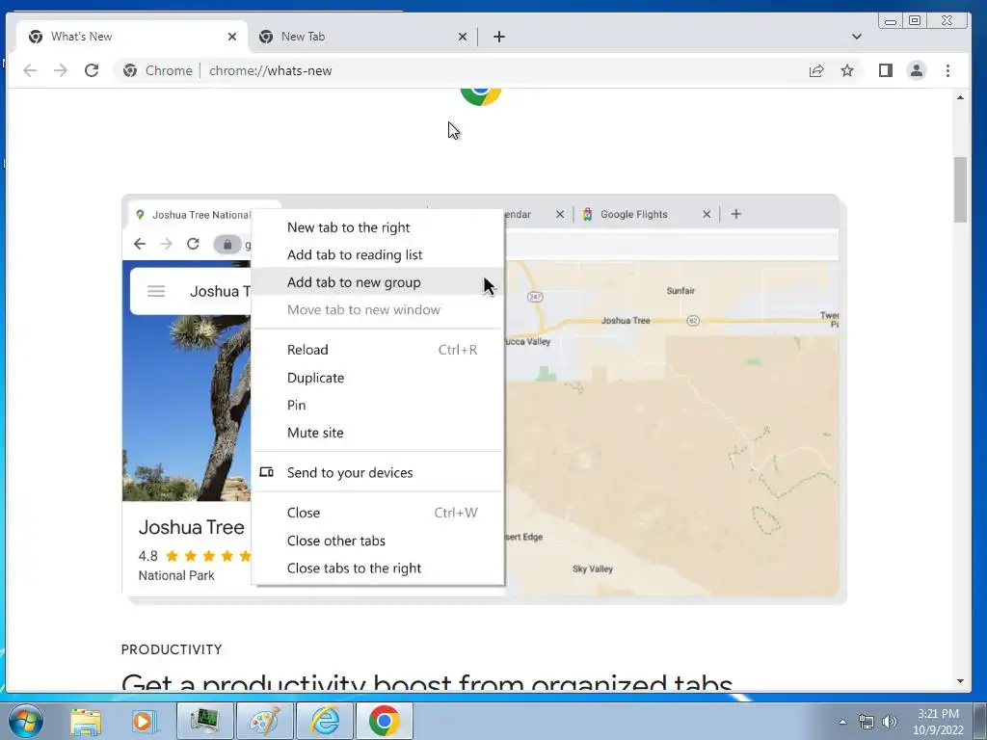The height and width of the screenshot is (740, 987).
Task: Click the scrollbar down arrow
Action: (960, 681)
